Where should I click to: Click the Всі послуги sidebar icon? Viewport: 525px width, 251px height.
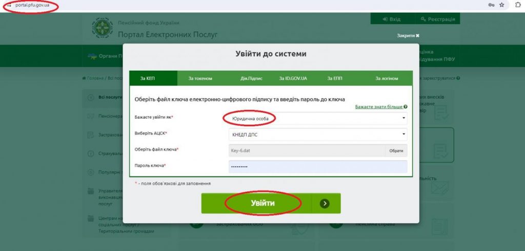click(90, 97)
